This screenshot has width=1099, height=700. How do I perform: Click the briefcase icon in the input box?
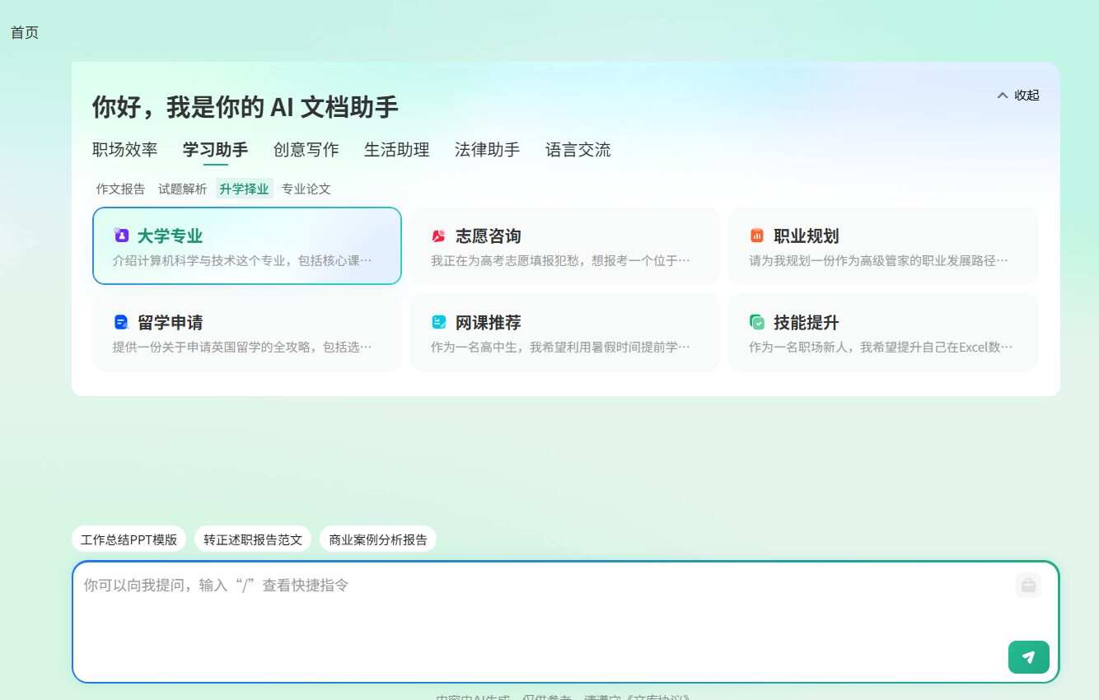click(1027, 585)
